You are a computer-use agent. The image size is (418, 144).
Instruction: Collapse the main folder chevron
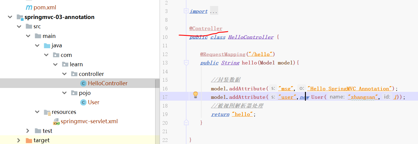[x=28, y=36]
